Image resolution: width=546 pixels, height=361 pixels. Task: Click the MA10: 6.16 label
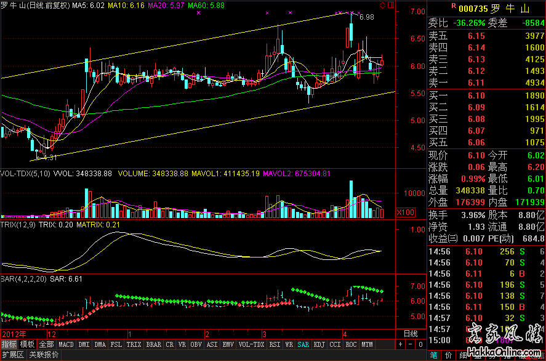click(126, 5)
